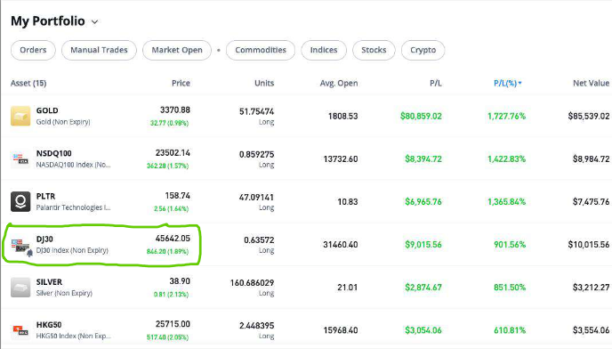
Task: Toggle the Market Open filter chip
Action: click(x=177, y=50)
